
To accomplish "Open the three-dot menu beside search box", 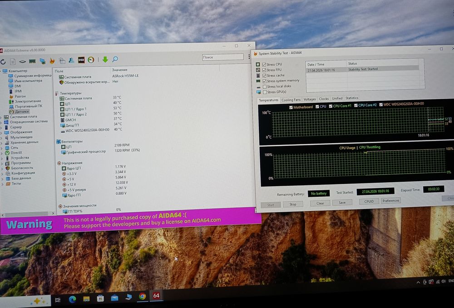I will click(249, 57).
